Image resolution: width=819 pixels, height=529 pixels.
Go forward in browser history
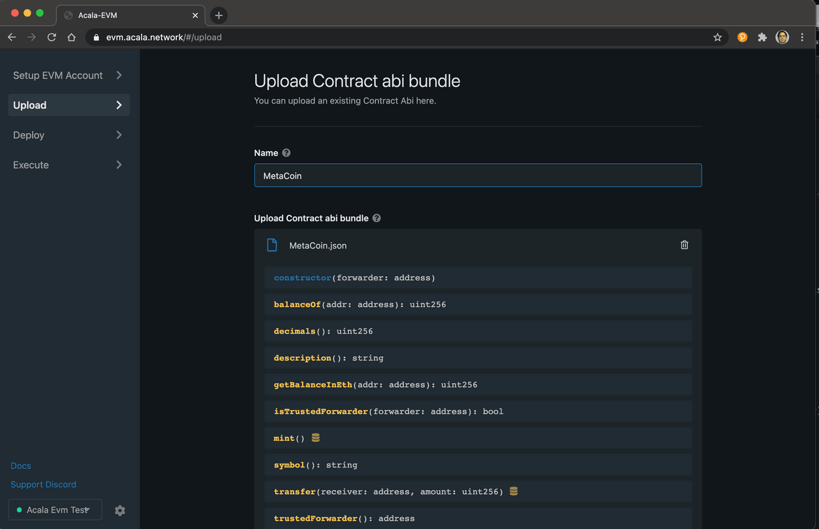coord(32,37)
